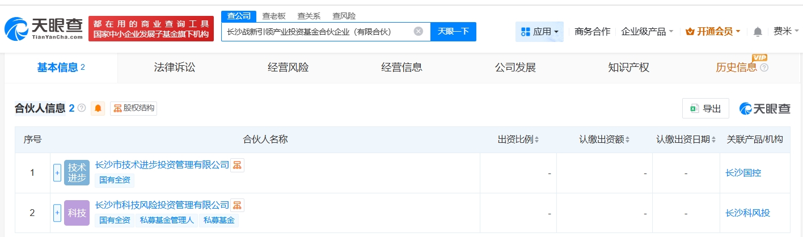Open equity structure icon for 长沙市科技风险投资管理有限公司

click(x=238, y=205)
